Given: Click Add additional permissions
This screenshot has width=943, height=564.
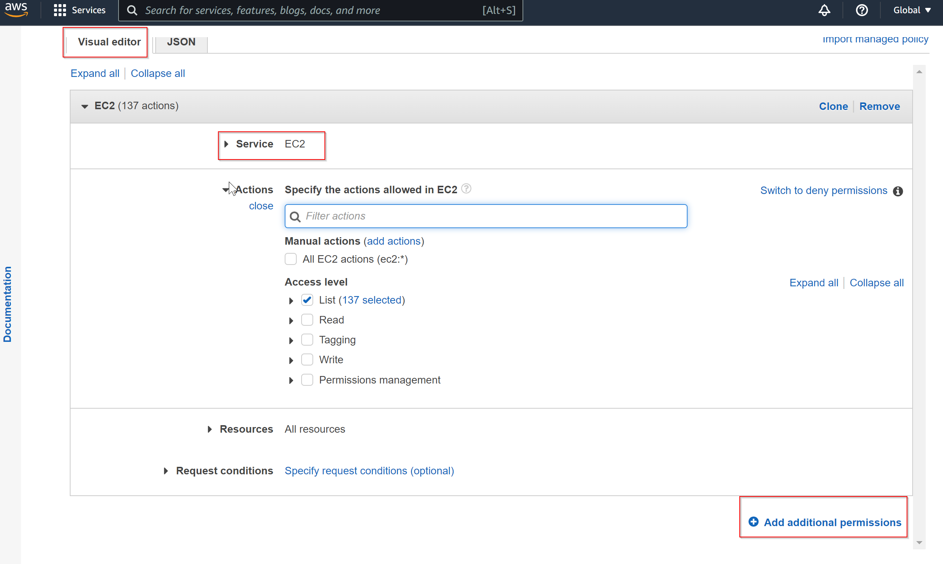Looking at the screenshot, I should point(824,523).
